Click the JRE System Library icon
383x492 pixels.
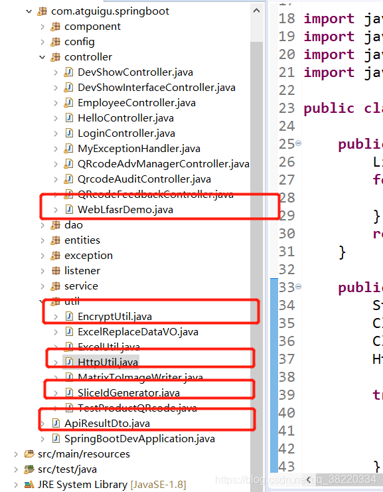29,485
